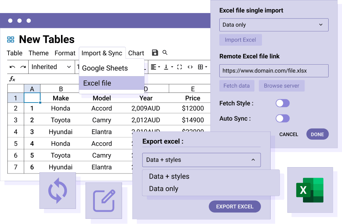Screen dimensions: 342x224
Task: Open the Data only import dropdown
Action: 274,25
